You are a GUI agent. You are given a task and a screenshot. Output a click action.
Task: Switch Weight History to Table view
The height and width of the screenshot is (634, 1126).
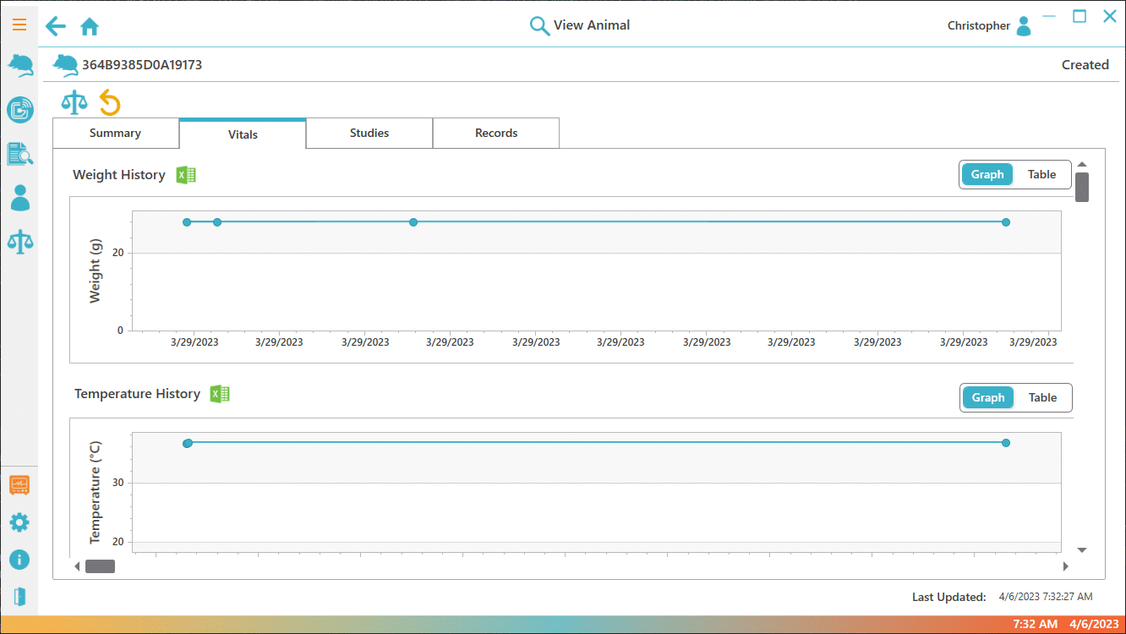1041,175
